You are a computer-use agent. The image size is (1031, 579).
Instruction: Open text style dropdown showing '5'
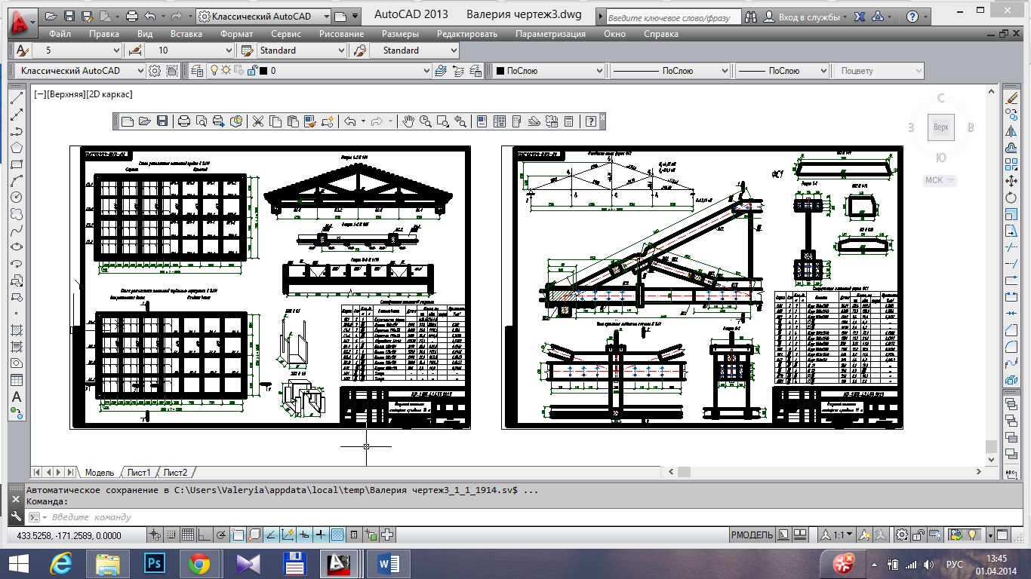(x=75, y=51)
